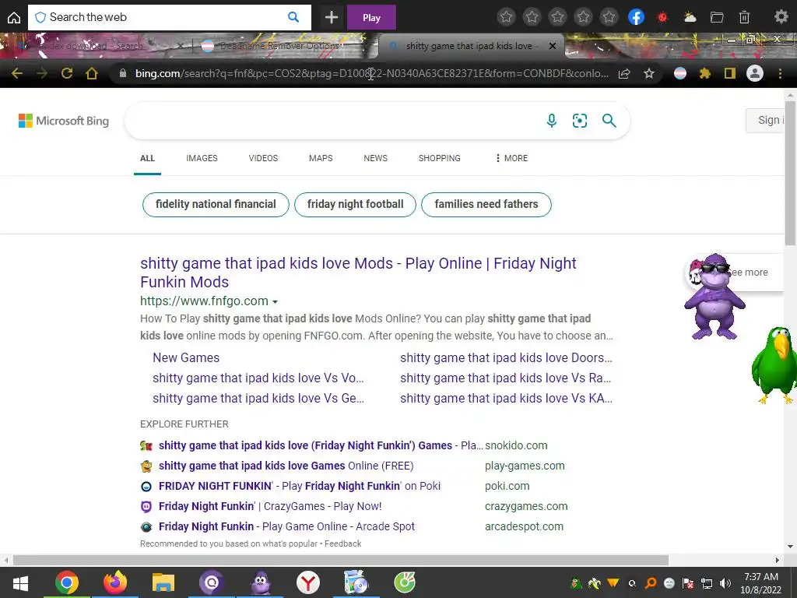
Task: Open Google Chrome from the taskbar
Action: click(67, 582)
